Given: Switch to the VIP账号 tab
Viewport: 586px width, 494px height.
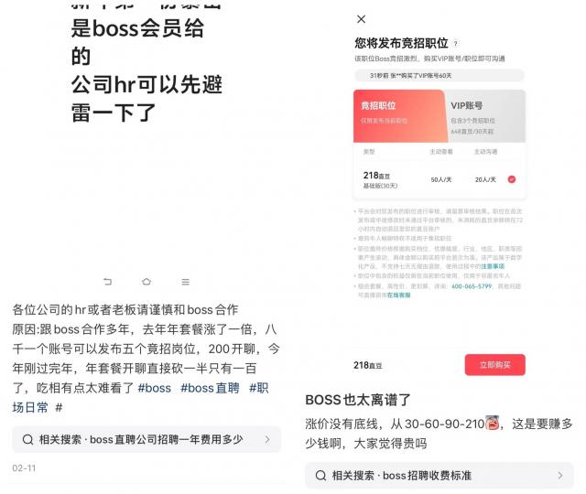Looking at the screenshot, I should coord(486,116).
